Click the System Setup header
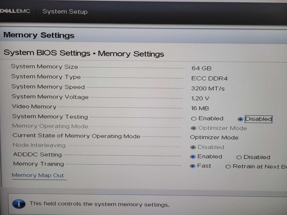Screen dimensions: 287x215 (x=65, y=11)
